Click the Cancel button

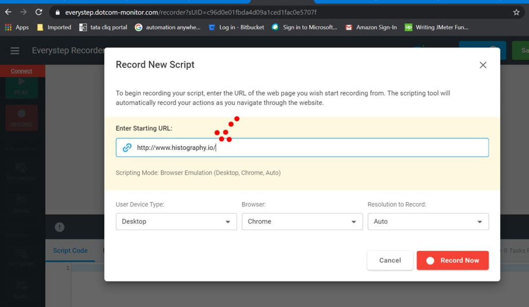click(390, 260)
